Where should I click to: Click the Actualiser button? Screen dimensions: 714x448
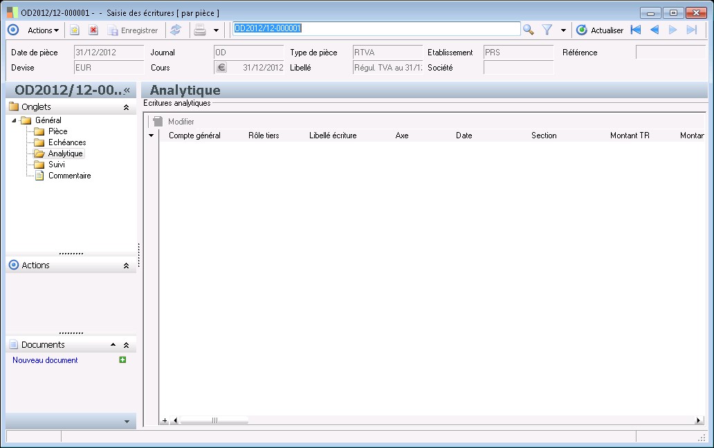(x=600, y=30)
